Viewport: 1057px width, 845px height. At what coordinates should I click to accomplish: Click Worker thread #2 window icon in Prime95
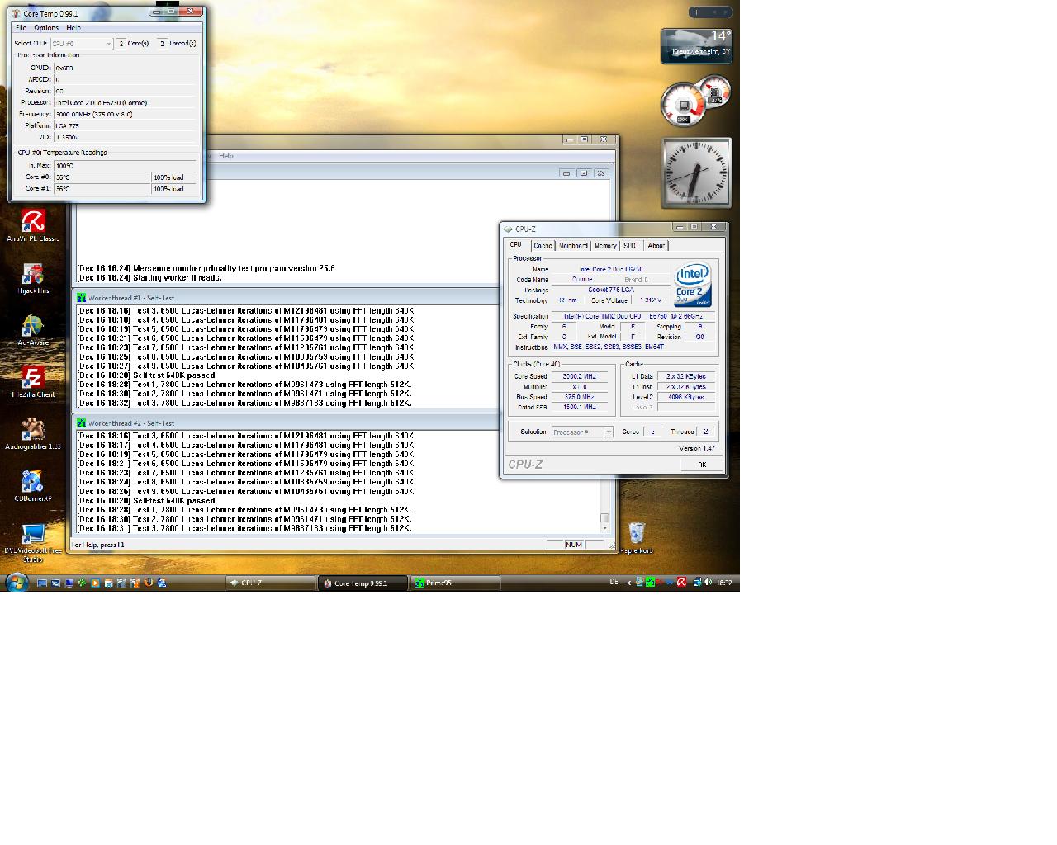(x=81, y=423)
